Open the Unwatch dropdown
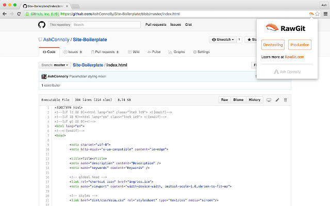330x206 pixels. [223, 40]
